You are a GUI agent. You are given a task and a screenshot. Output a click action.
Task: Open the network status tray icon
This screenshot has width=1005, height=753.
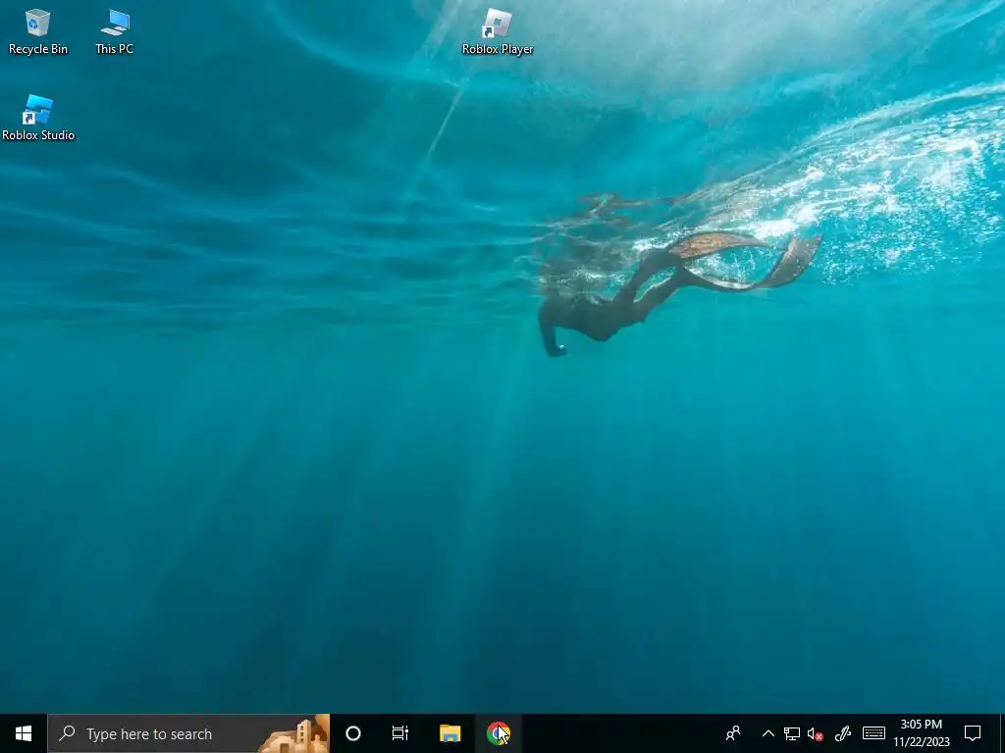[792, 733]
